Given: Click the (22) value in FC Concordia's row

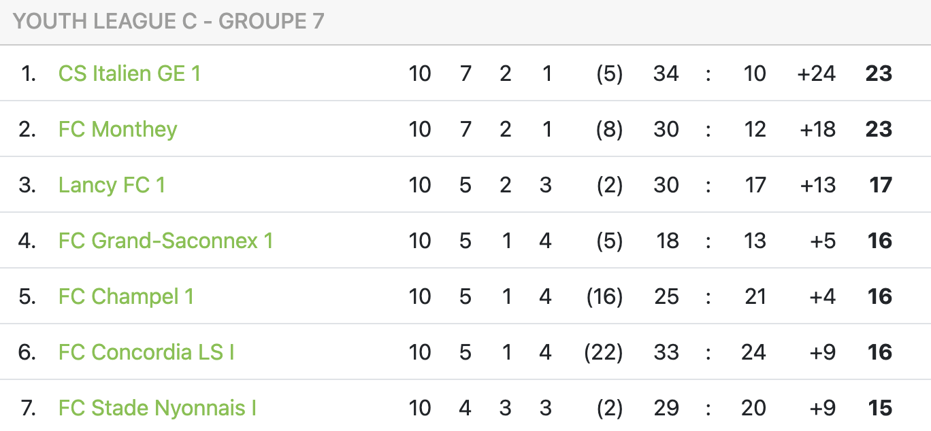Looking at the screenshot, I should (603, 352).
